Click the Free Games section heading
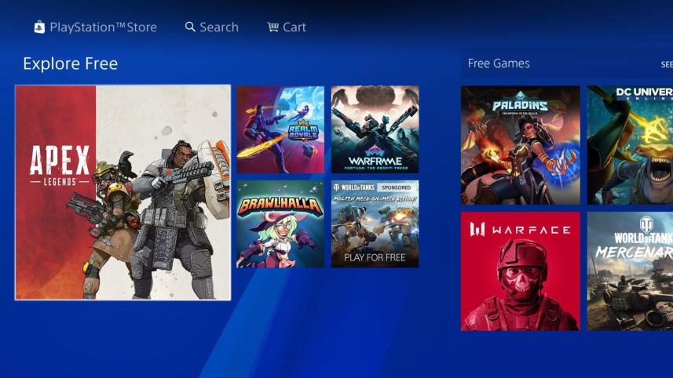 coord(499,64)
